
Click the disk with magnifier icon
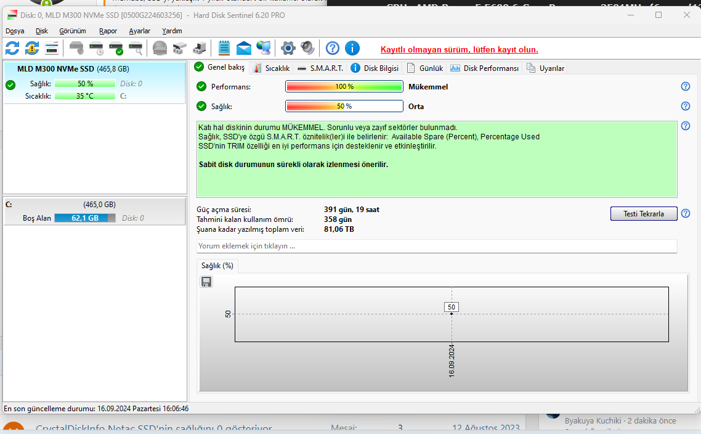(x=136, y=48)
